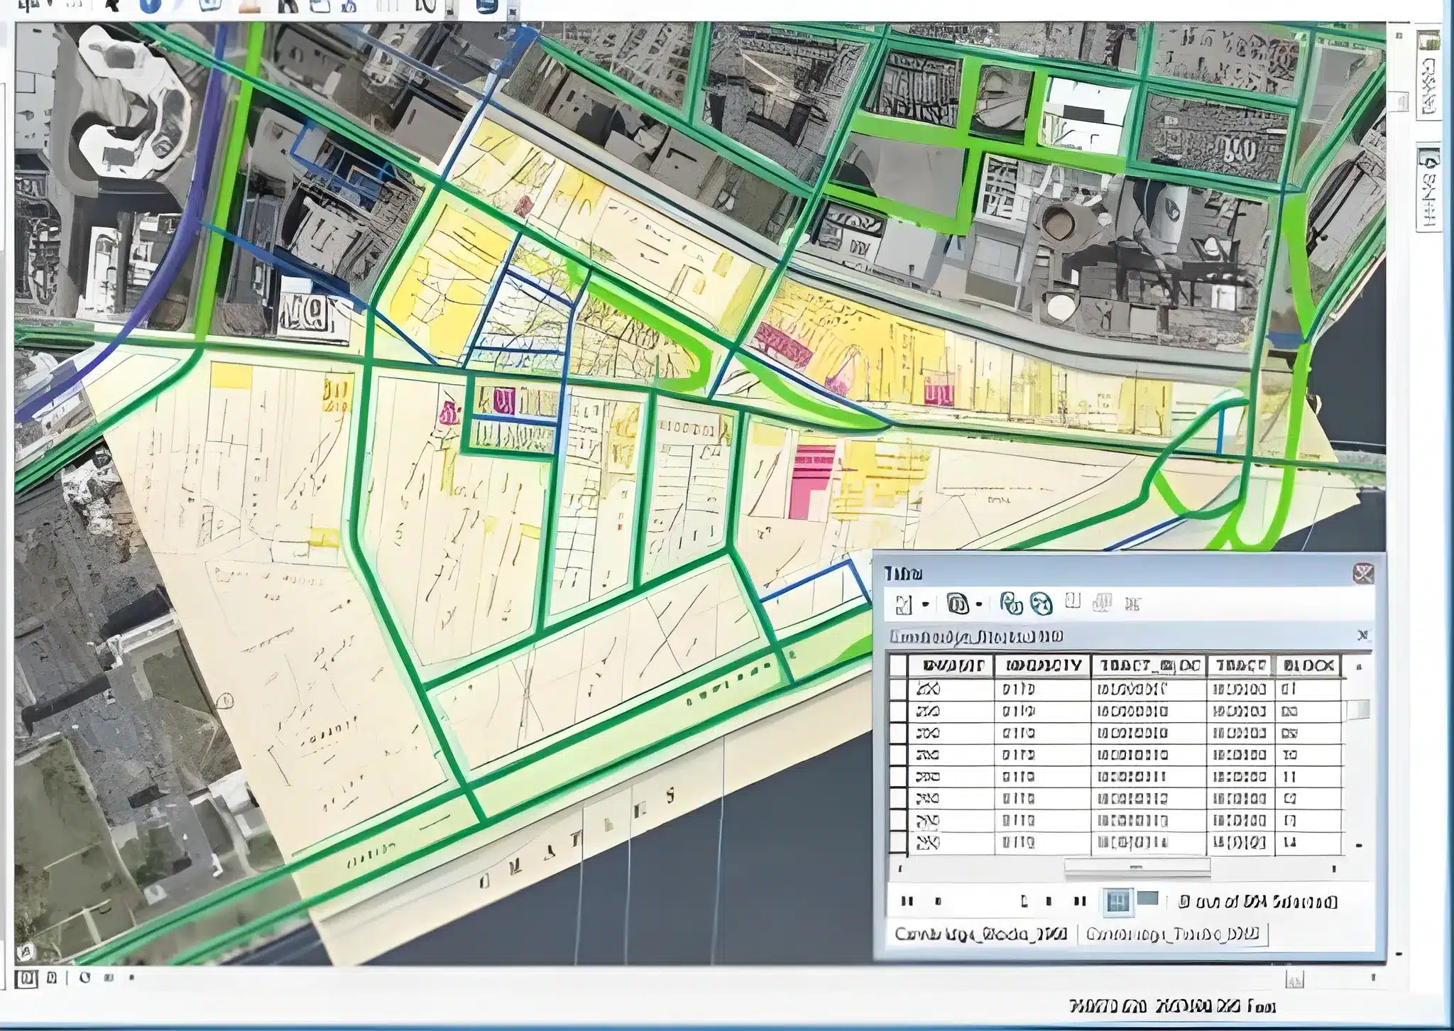Click the Pause Drawing icon at bottom-left
1454x1031 pixels.
click(109, 978)
